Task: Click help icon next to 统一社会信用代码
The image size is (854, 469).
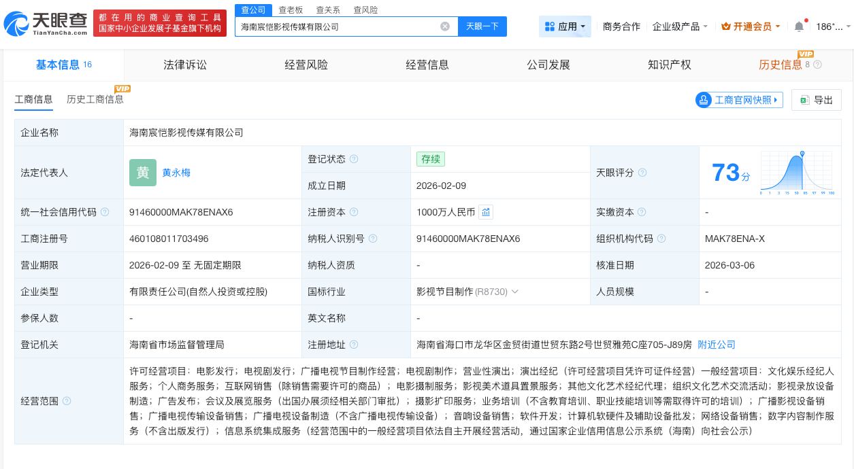Action: [104, 212]
